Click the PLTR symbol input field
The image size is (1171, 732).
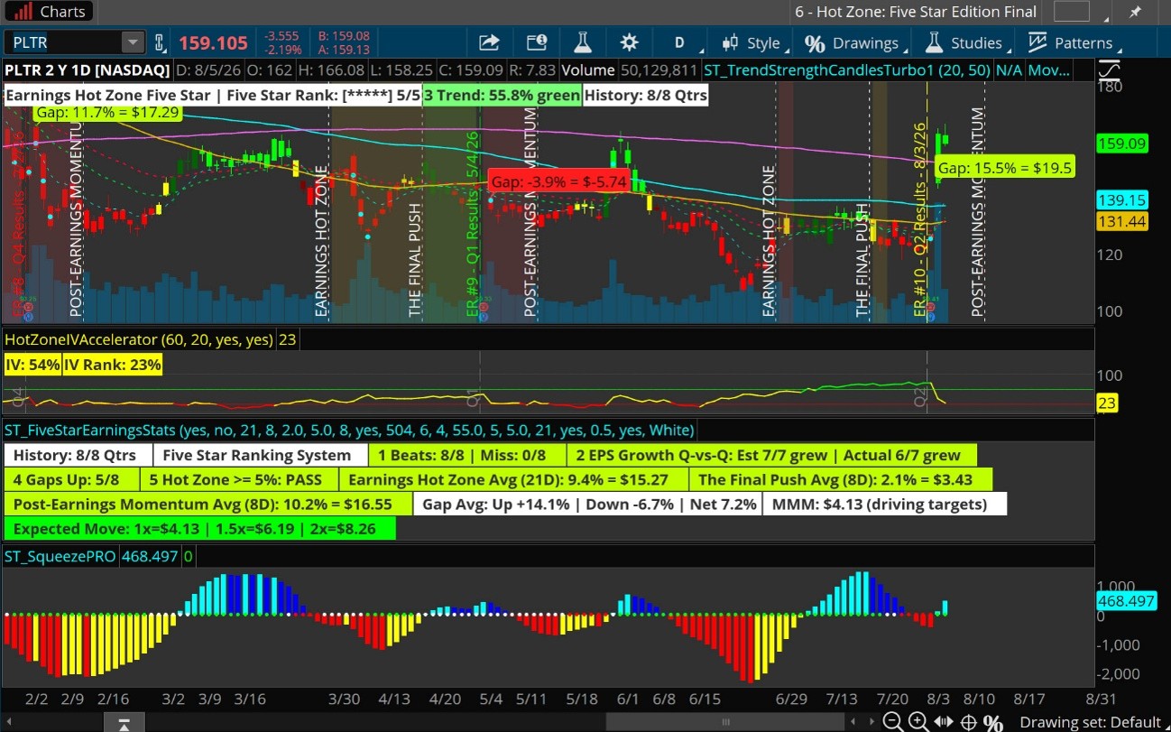click(62, 42)
